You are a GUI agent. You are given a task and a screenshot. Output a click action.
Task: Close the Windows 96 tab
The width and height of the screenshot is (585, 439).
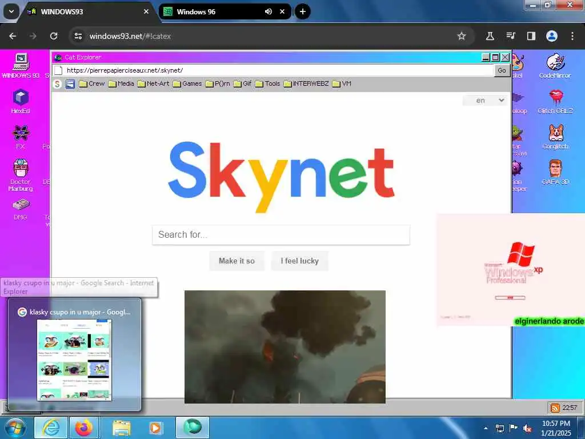[x=282, y=11]
